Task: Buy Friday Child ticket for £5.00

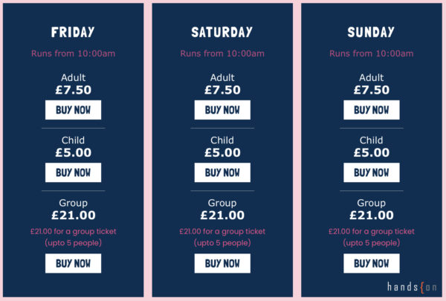Action: point(73,172)
